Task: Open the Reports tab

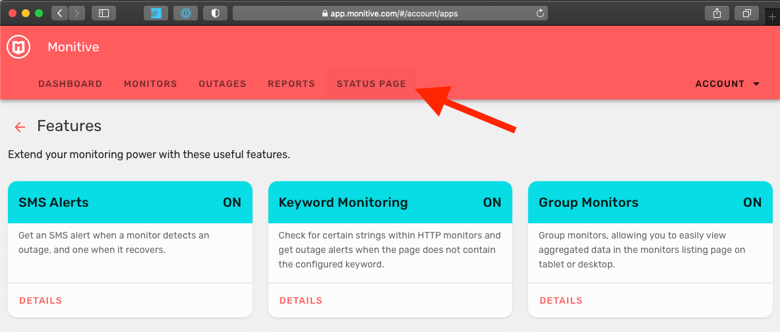Action: (291, 84)
